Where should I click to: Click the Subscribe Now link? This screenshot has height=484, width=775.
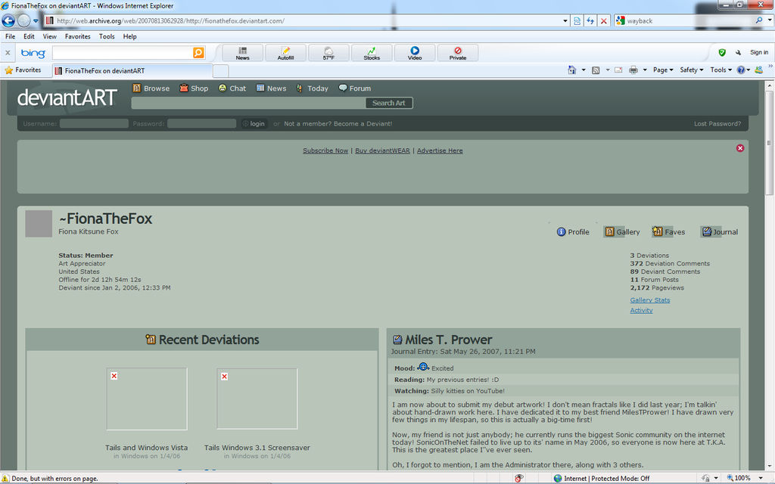tap(325, 150)
